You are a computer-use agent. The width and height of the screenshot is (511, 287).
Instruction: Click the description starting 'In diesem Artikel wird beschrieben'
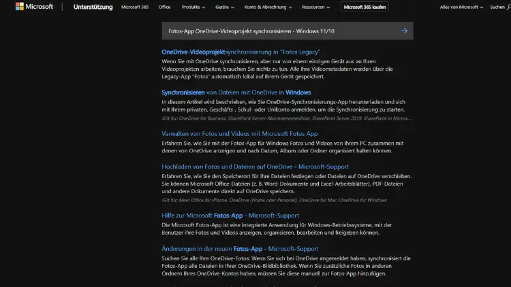tap(283, 105)
